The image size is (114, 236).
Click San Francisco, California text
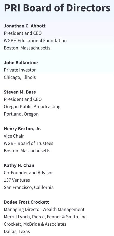click(x=29, y=187)
